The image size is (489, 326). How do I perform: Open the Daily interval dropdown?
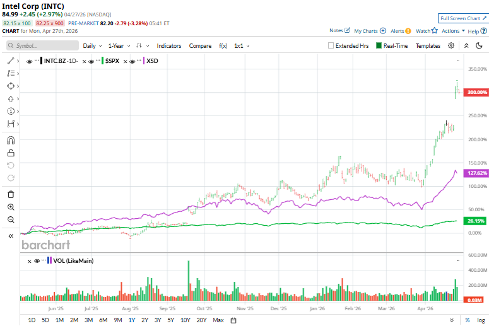click(91, 45)
